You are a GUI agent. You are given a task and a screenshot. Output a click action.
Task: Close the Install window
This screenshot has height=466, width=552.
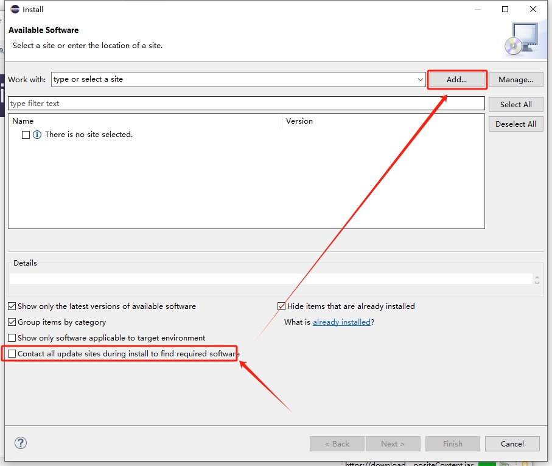[x=533, y=9]
